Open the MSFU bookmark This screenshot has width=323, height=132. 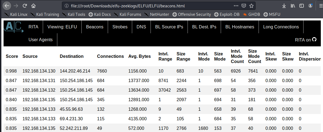(x=272, y=14)
